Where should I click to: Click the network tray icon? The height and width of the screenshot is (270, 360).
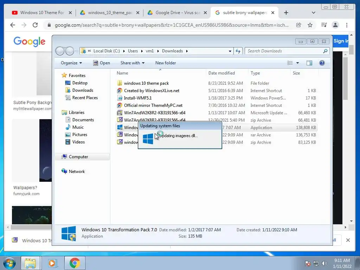(x=316, y=263)
